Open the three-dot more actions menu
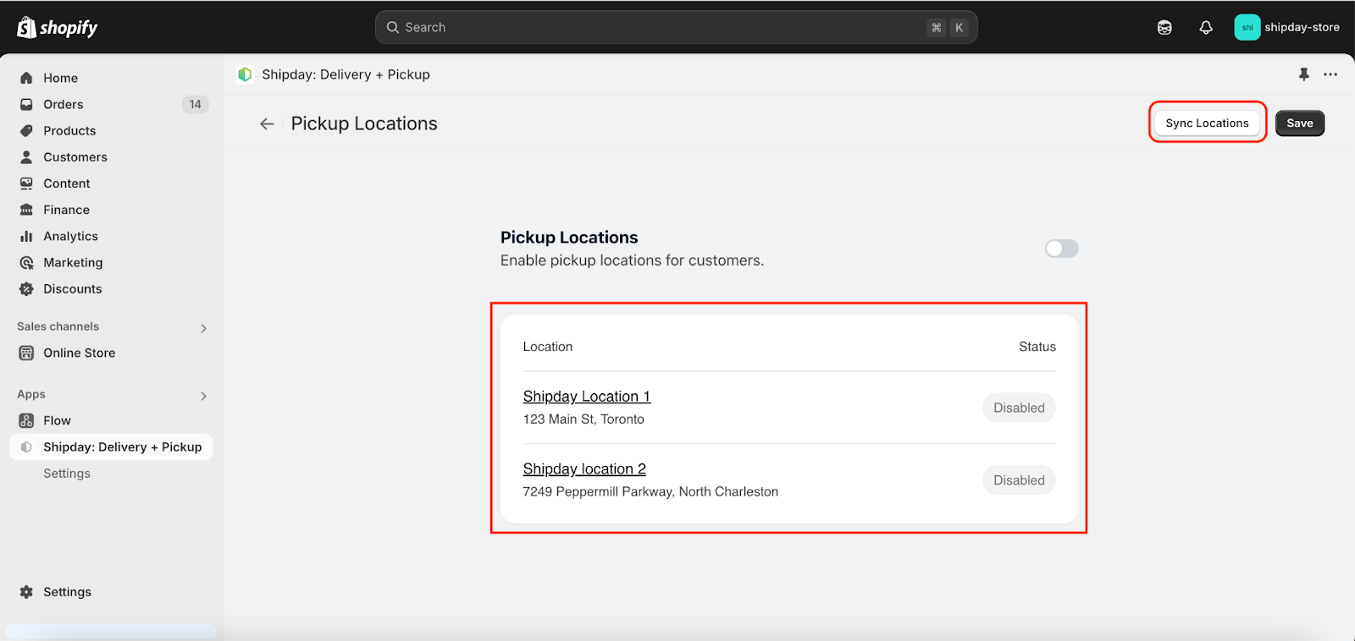 1330,74
